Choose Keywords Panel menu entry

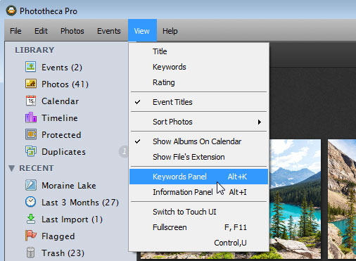click(x=198, y=177)
